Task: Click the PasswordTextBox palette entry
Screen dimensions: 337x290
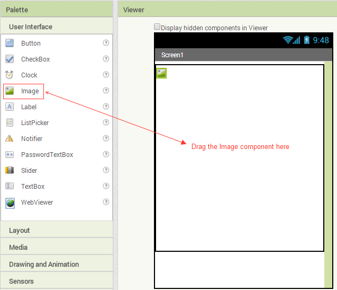Action: (x=47, y=155)
